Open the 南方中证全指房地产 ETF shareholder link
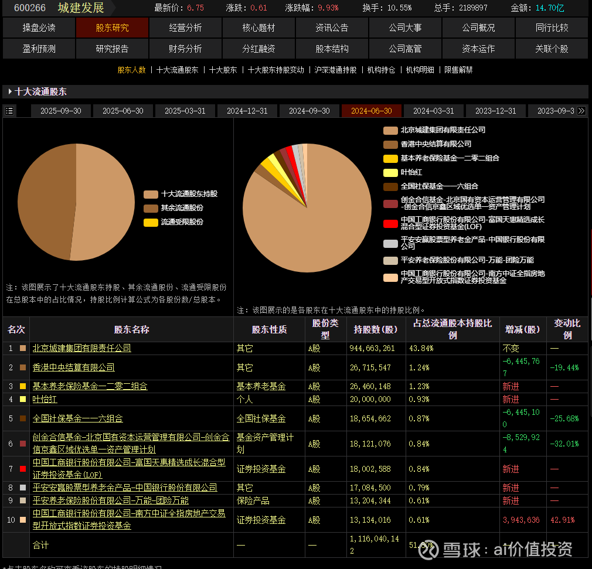 [129, 520]
